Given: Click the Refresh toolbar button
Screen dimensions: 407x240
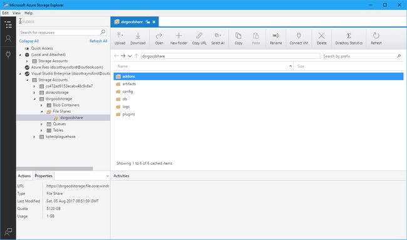Looking at the screenshot, I should (376, 38).
